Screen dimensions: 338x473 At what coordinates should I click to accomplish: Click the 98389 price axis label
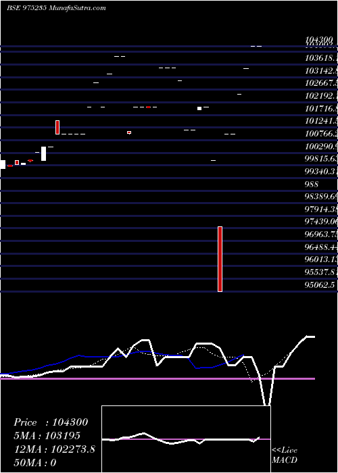point(321,197)
